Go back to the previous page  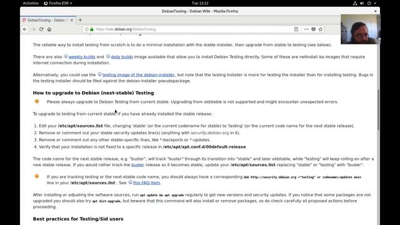point(25,29)
